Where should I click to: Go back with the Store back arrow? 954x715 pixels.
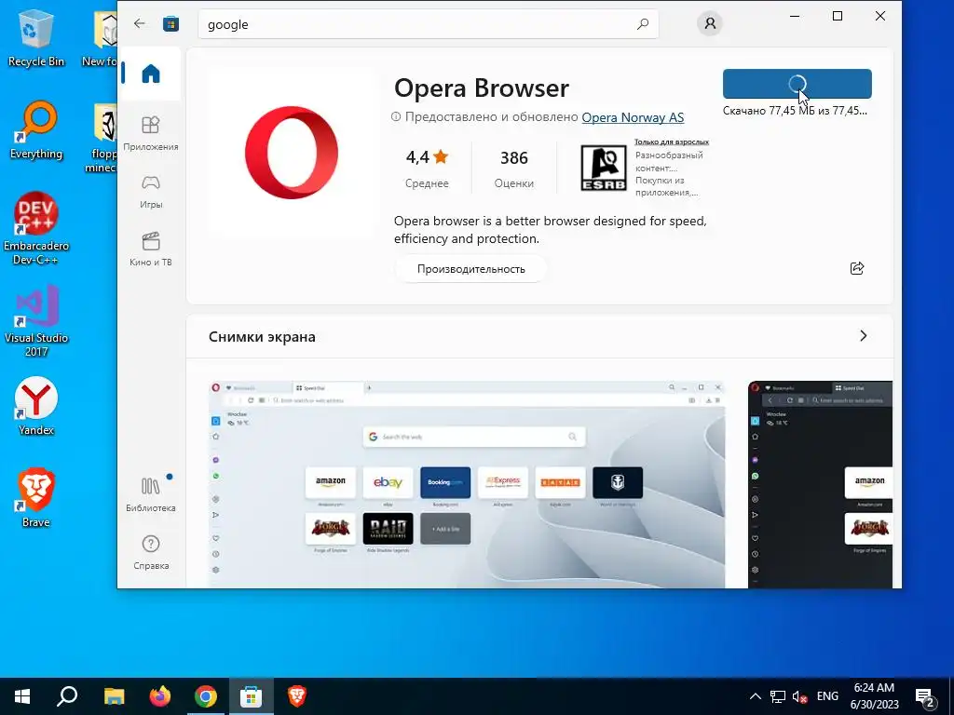[140, 23]
